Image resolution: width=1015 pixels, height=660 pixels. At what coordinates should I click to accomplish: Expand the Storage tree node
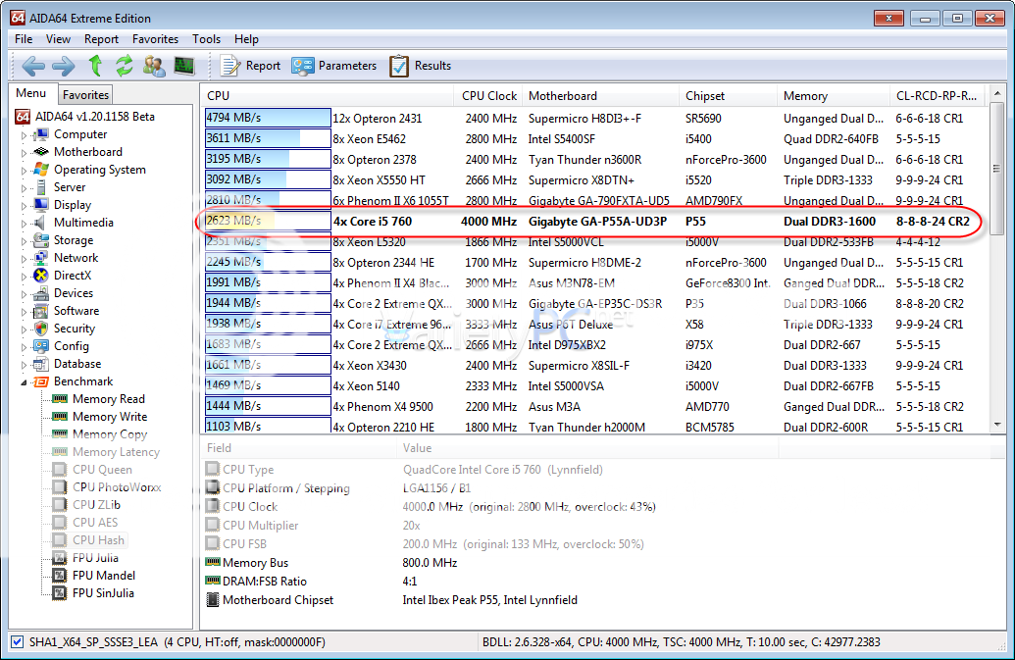pyautogui.click(x=24, y=240)
